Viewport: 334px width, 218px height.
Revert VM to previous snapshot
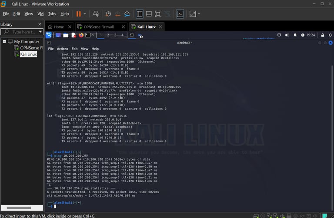point(117,14)
